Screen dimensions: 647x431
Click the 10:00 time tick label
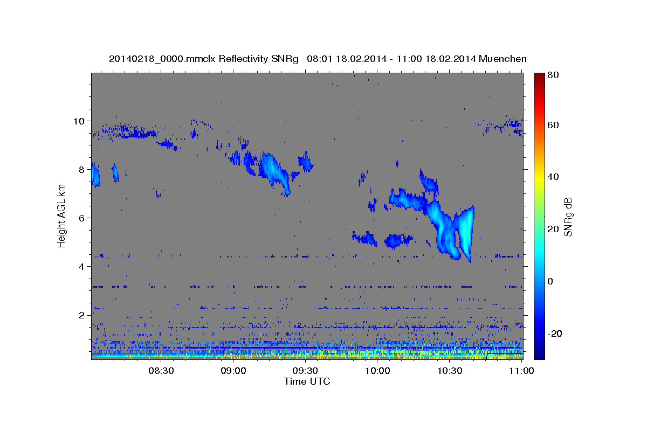[377, 371]
